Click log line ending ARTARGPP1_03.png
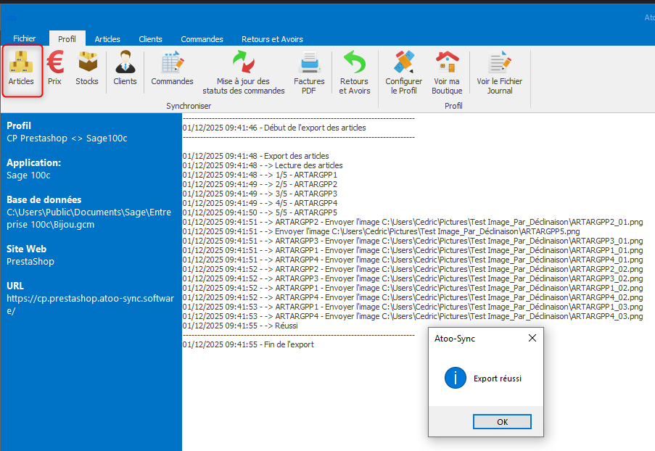Screen dimensions: 655x451 [413, 307]
